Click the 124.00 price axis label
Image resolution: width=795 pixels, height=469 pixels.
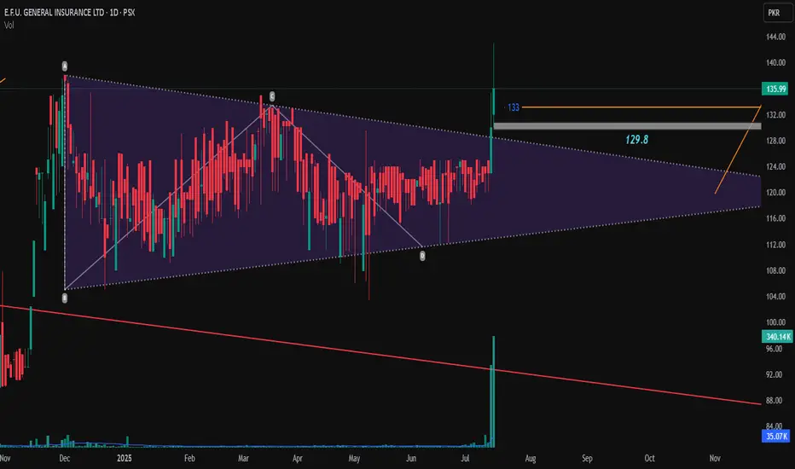[775, 167]
